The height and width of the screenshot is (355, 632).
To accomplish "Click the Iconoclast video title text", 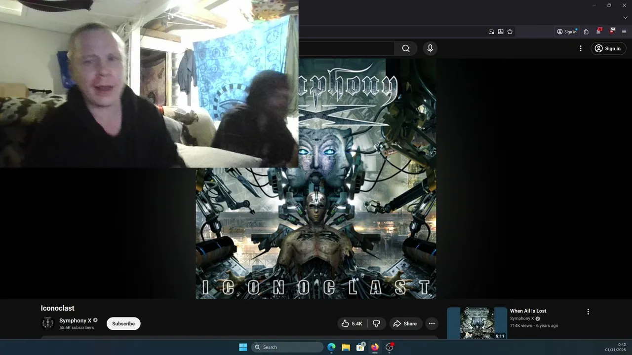I will pyautogui.click(x=57, y=308).
